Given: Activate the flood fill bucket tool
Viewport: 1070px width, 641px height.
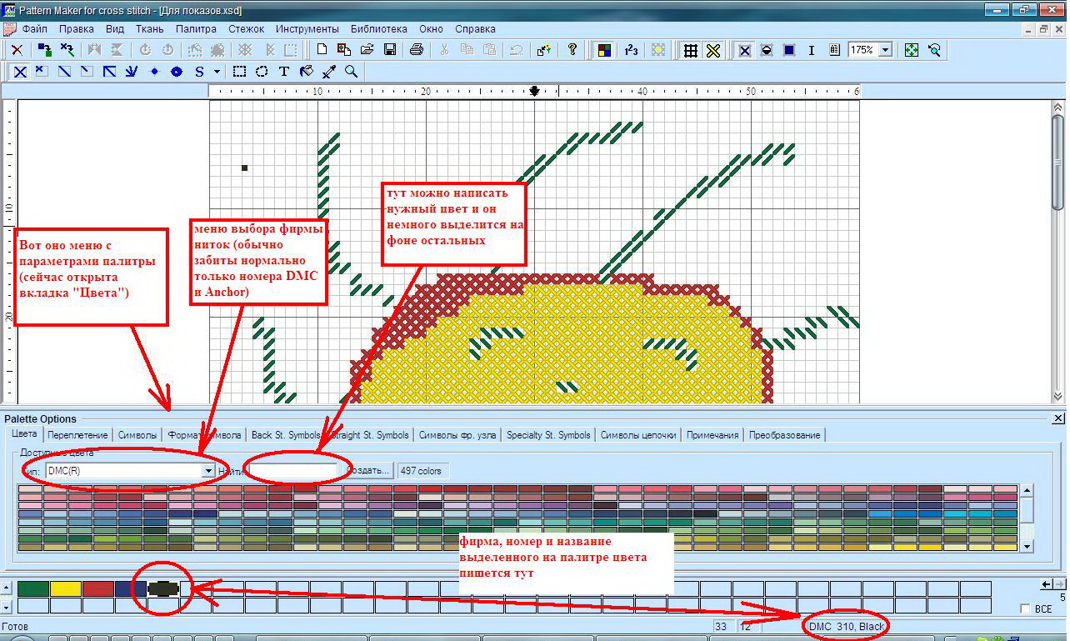Looking at the screenshot, I should tap(307, 72).
